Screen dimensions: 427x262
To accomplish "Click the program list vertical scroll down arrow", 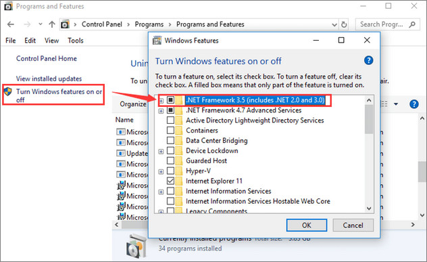I will [422, 215].
